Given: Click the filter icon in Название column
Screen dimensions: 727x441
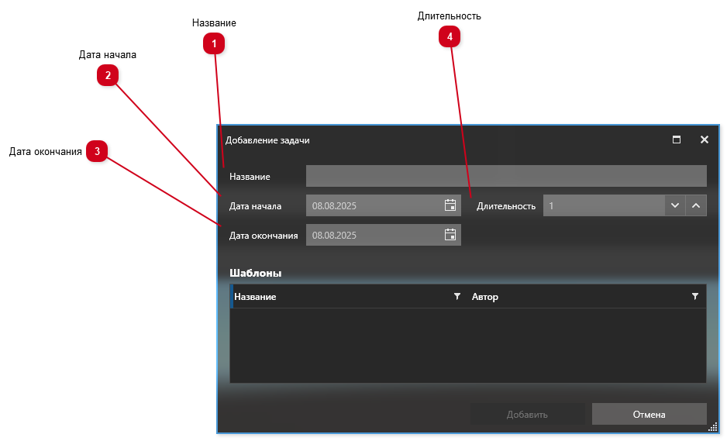Looking at the screenshot, I should (457, 297).
